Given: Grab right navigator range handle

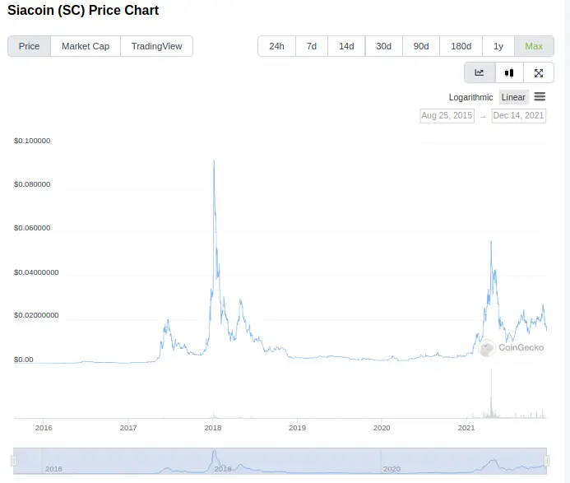Looking at the screenshot, I should pyautogui.click(x=546, y=461).
